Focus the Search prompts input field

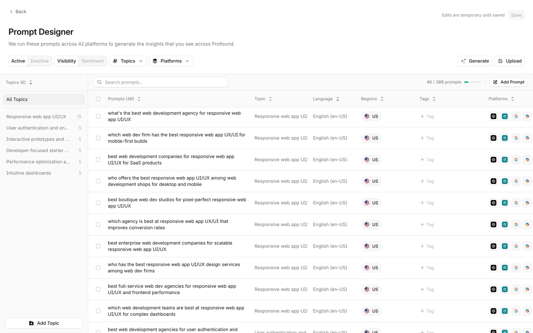tap(164, 82)
